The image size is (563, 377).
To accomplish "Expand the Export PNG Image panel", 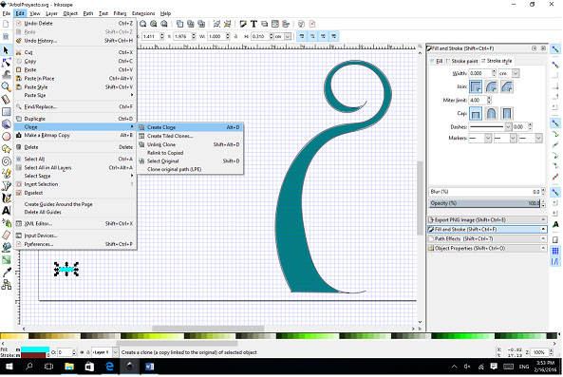I will 487,219.
